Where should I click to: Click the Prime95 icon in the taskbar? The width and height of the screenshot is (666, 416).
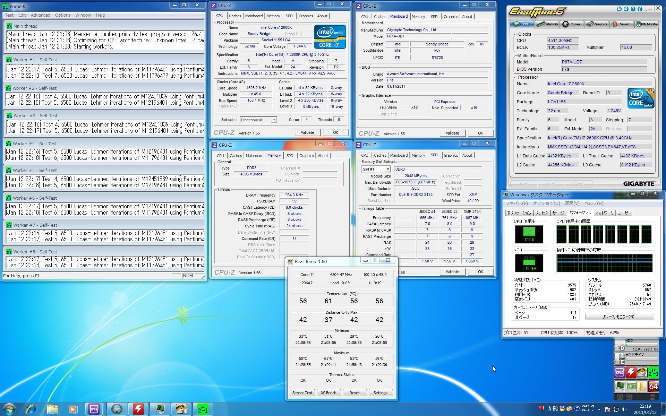click(203, 409)
